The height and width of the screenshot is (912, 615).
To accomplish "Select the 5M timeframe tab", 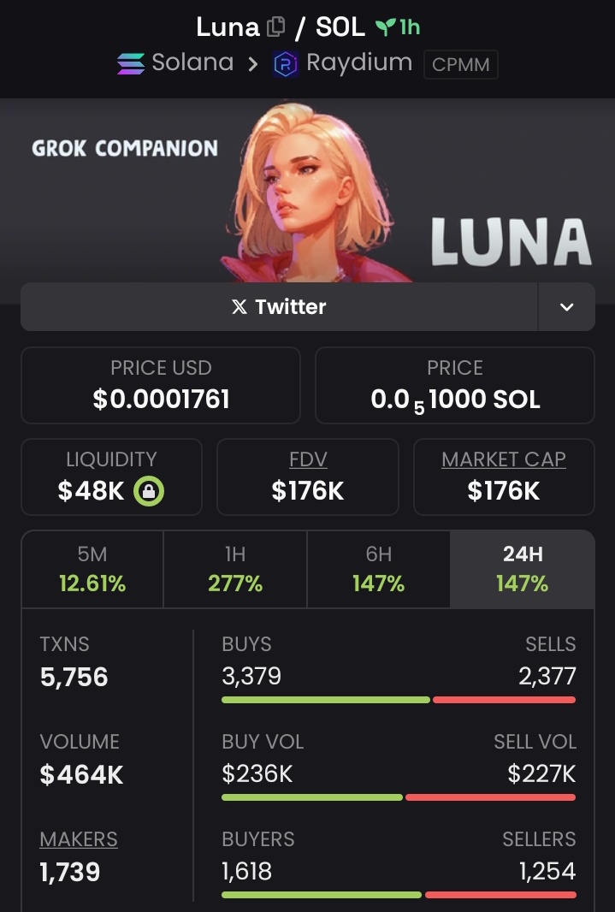I will click(92, 569).
